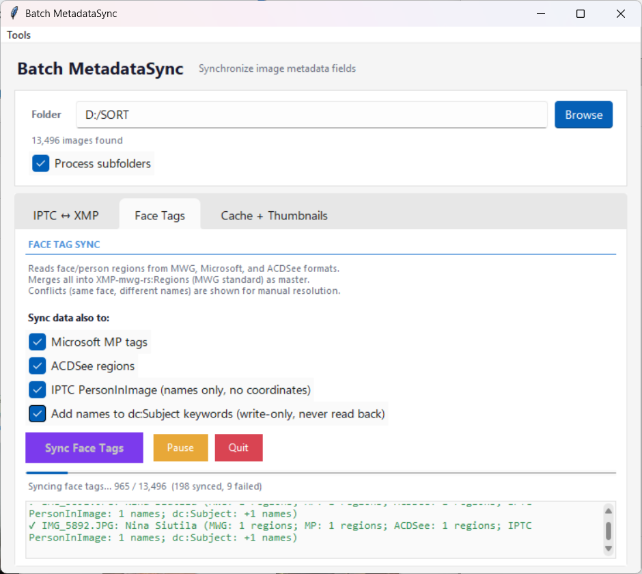Uncheck dc:Subject keywords write option
The height and width of the screenshot is (574, 642).
(x=38, y=413)
